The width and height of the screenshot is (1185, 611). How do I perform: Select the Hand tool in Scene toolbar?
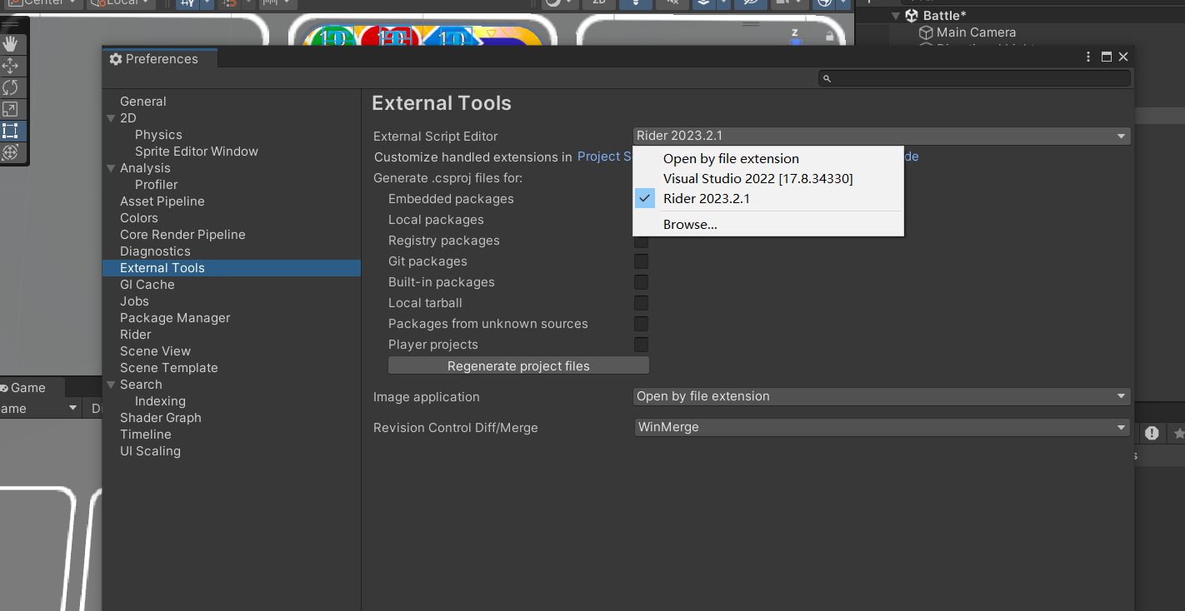tap(11, 43)
